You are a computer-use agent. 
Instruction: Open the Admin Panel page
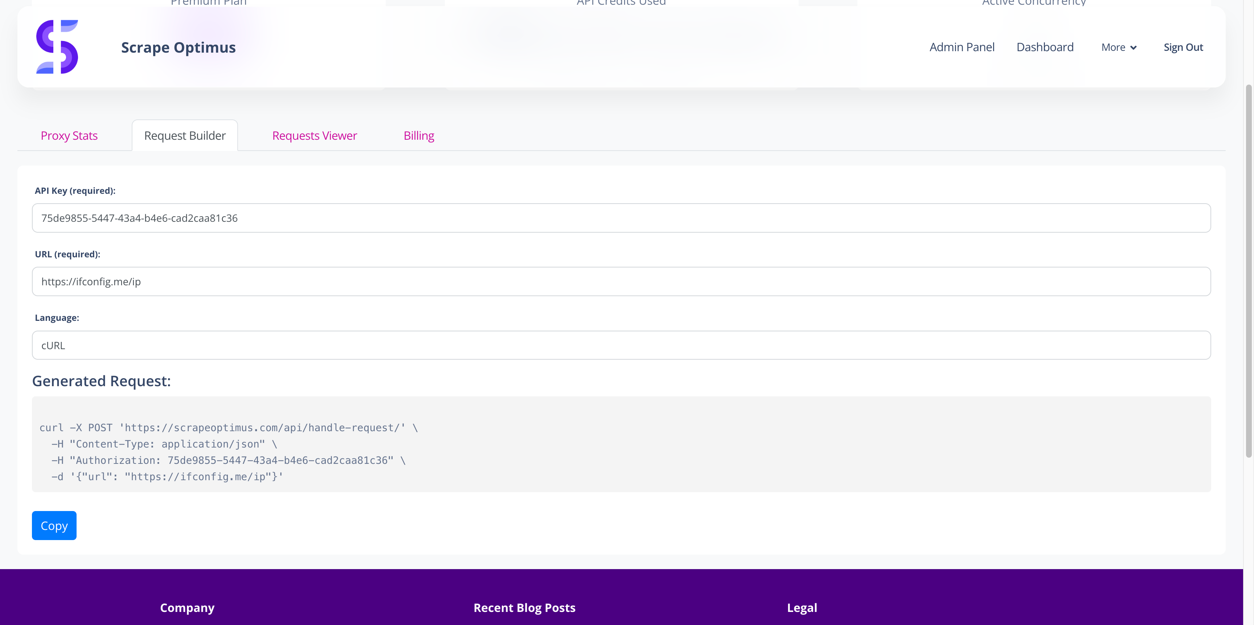click(x=962, y=47)
